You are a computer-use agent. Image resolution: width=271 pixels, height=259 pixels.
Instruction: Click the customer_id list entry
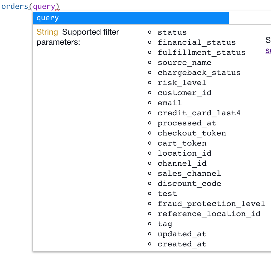point(184,93)
